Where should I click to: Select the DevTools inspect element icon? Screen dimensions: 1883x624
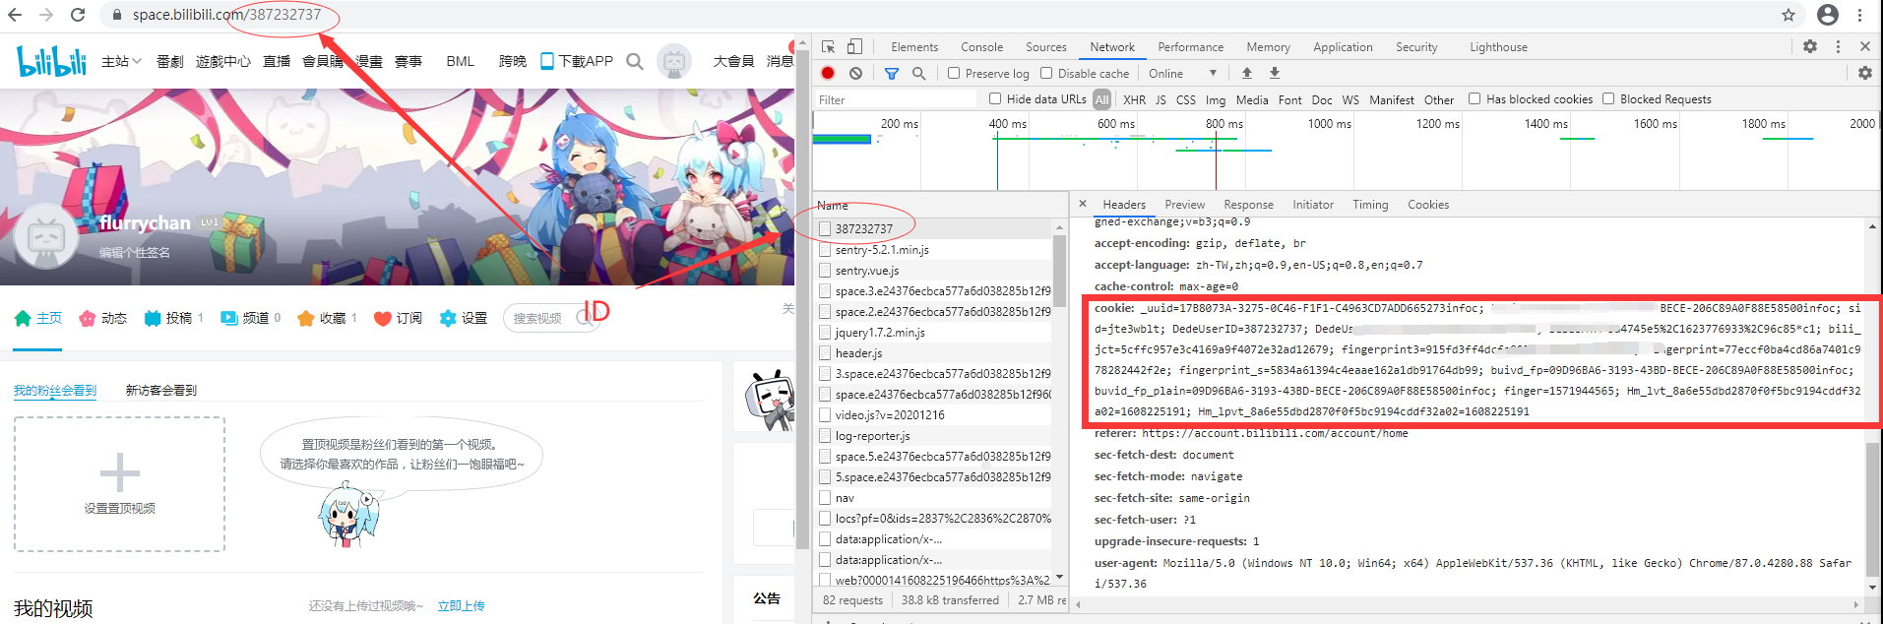(829, 46)
